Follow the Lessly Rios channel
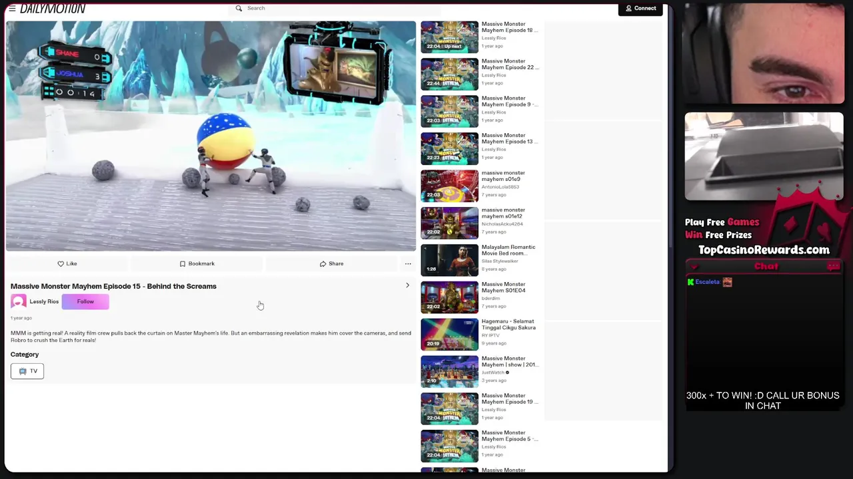853x479 pixels. click(x=85, y=301)
